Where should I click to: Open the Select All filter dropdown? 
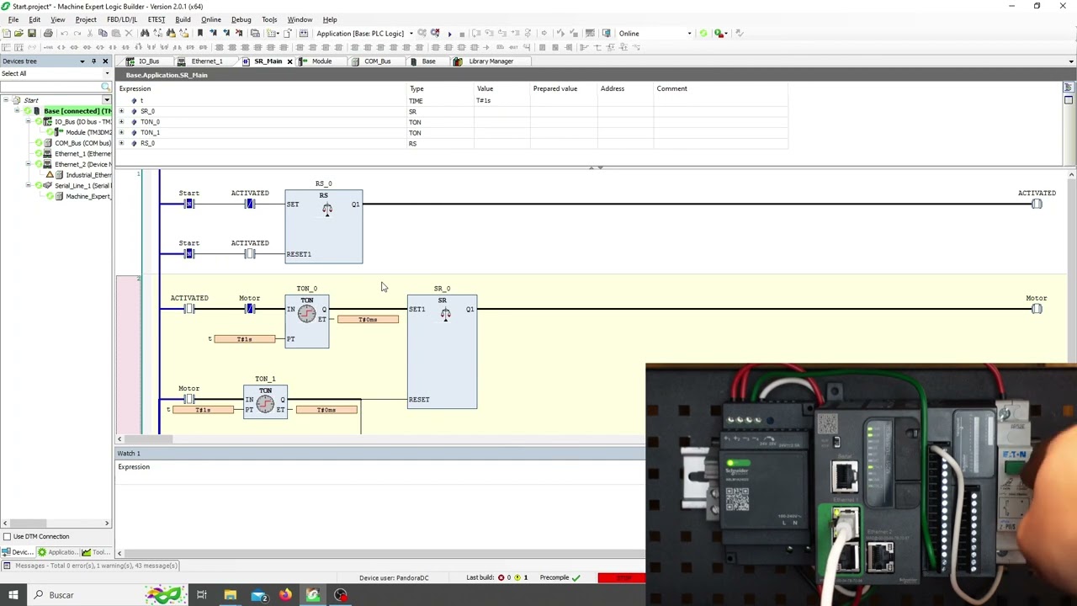tap(107, 74)
